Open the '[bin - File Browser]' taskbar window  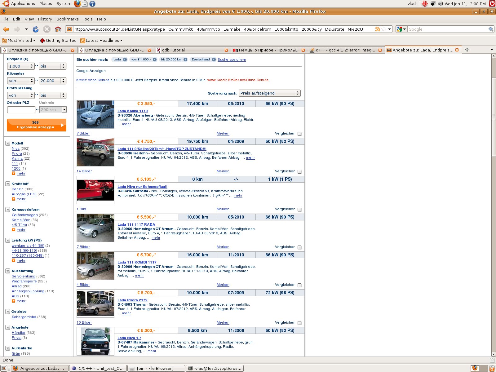(x=156, y=368)
